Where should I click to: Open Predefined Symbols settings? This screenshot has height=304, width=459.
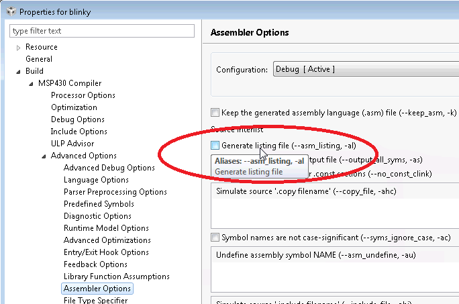99,204
